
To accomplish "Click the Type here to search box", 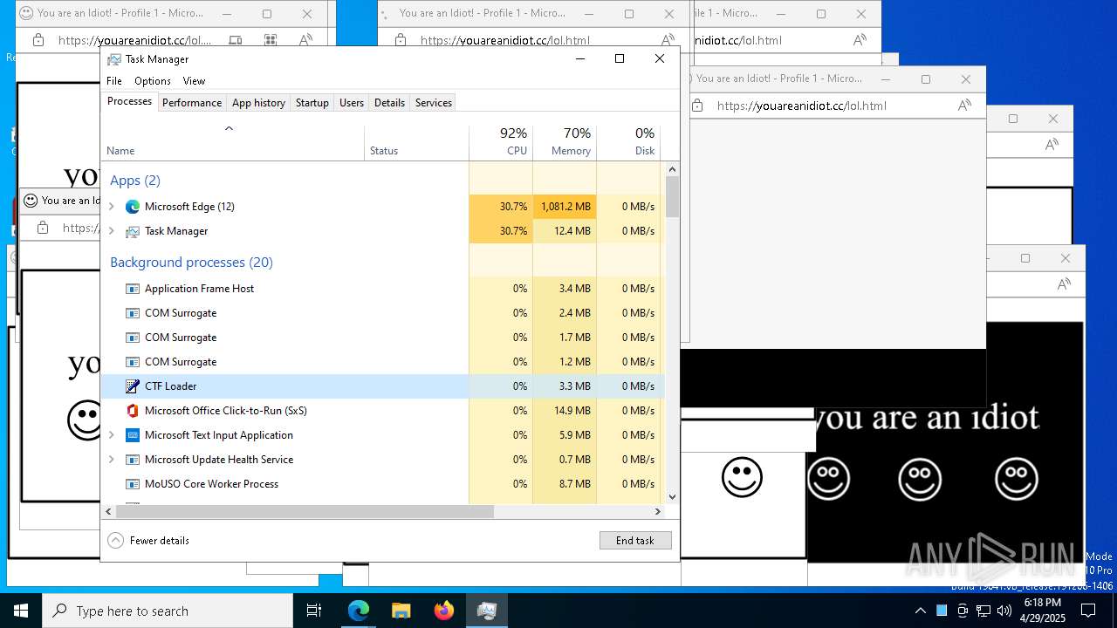I will click(168, 611).
